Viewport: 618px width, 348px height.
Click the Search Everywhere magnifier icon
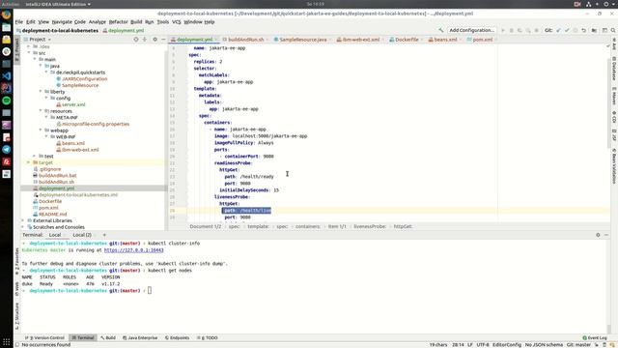coord(613,30)
